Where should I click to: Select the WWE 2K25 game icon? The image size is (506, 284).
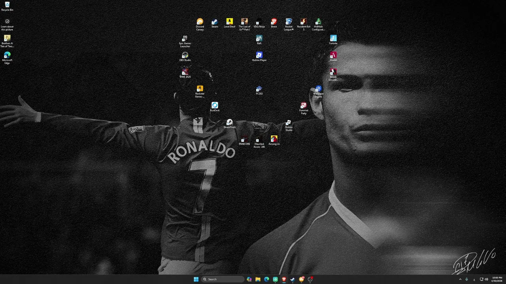tap(185, 73)
